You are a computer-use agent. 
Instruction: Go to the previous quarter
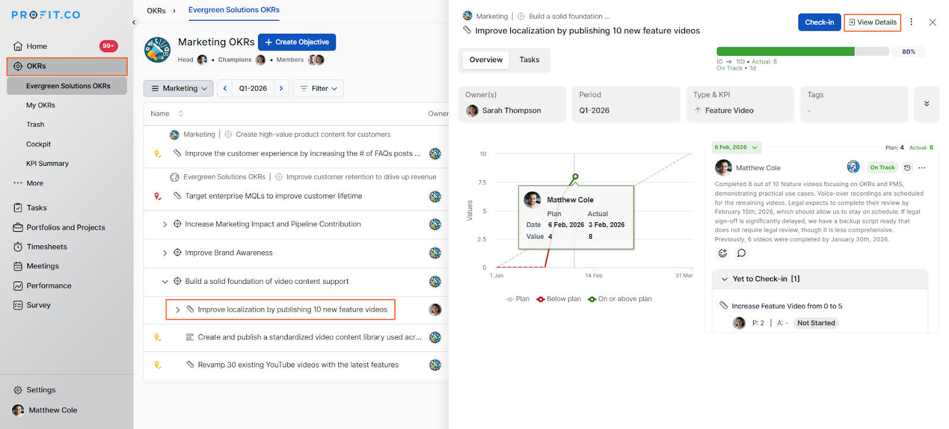point(225,88)
